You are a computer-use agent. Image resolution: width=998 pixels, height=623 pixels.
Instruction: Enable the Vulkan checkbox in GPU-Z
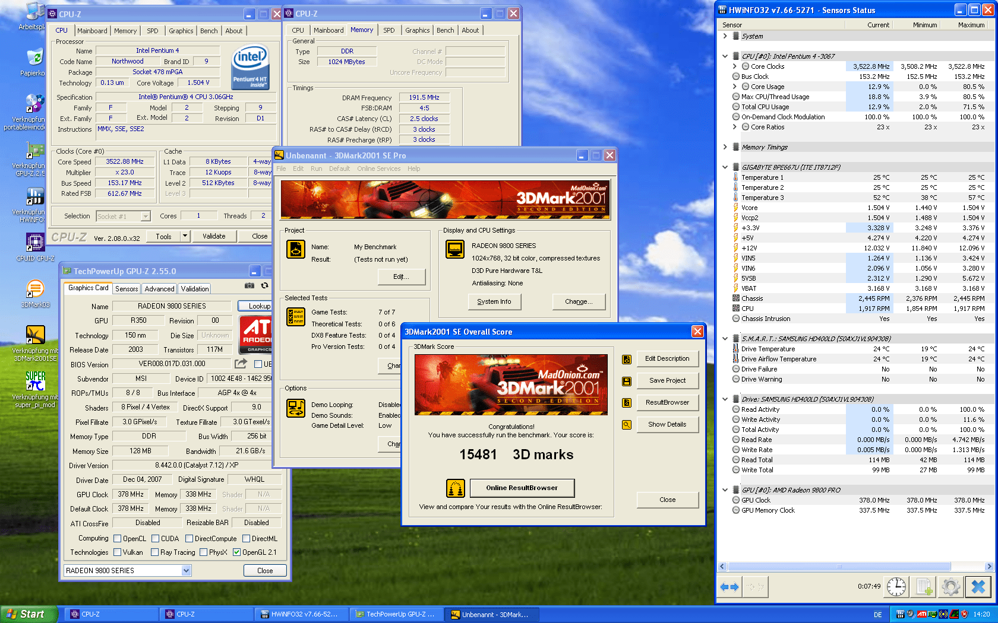tap(118, 552)
